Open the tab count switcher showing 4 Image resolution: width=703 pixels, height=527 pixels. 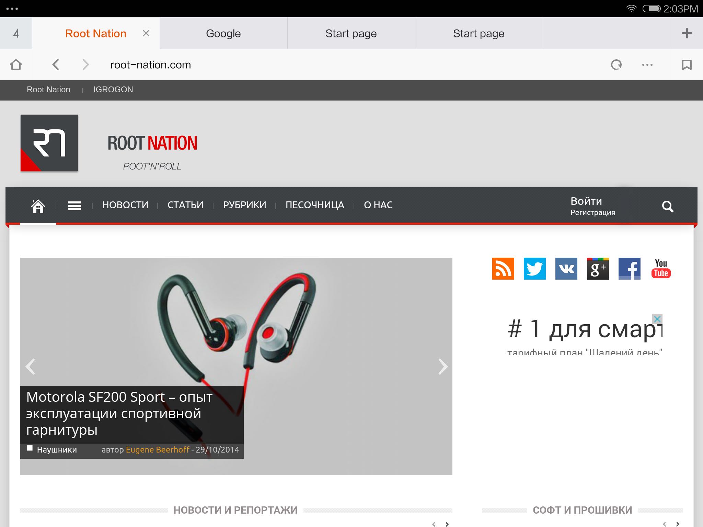[x=16, y=33]
